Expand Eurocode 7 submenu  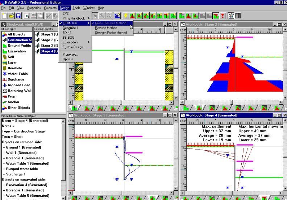[x=75, y=42]
